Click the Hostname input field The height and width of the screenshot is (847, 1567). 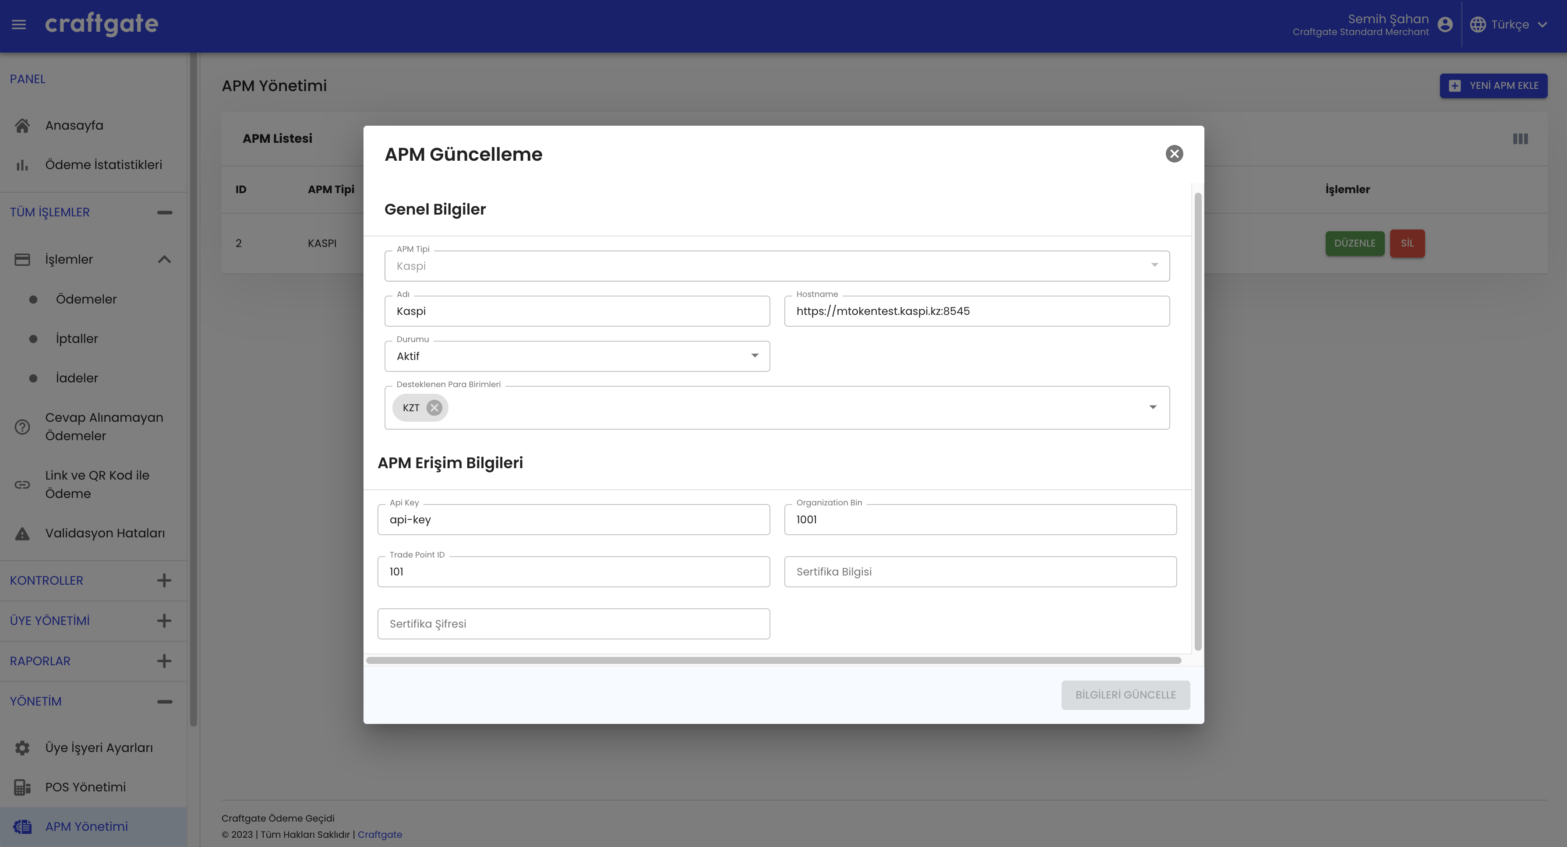tap(977, 311)
